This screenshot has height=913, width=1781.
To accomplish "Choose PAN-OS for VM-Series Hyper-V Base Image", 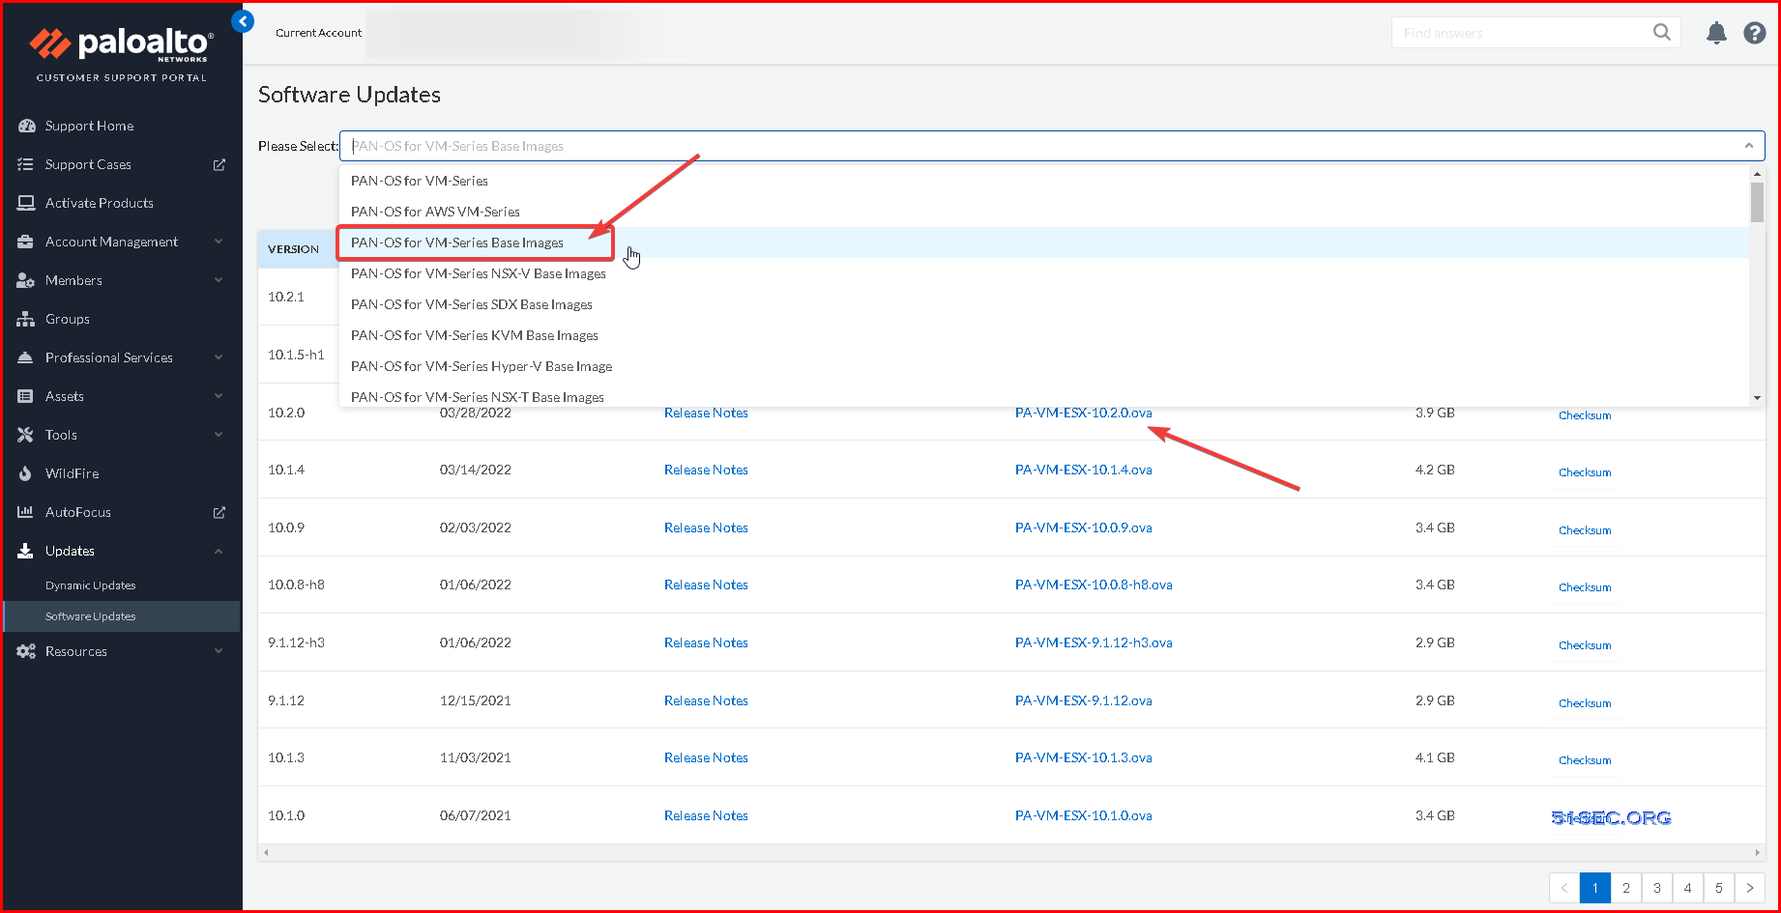I will pos(1044,366).
